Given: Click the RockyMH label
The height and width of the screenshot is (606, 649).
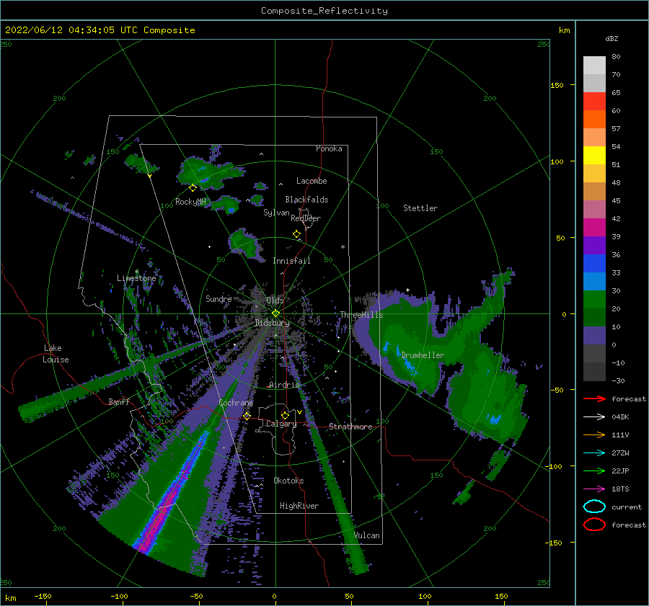Looking at the screenshot, I should pyautogui.click(x=190, y=202).
